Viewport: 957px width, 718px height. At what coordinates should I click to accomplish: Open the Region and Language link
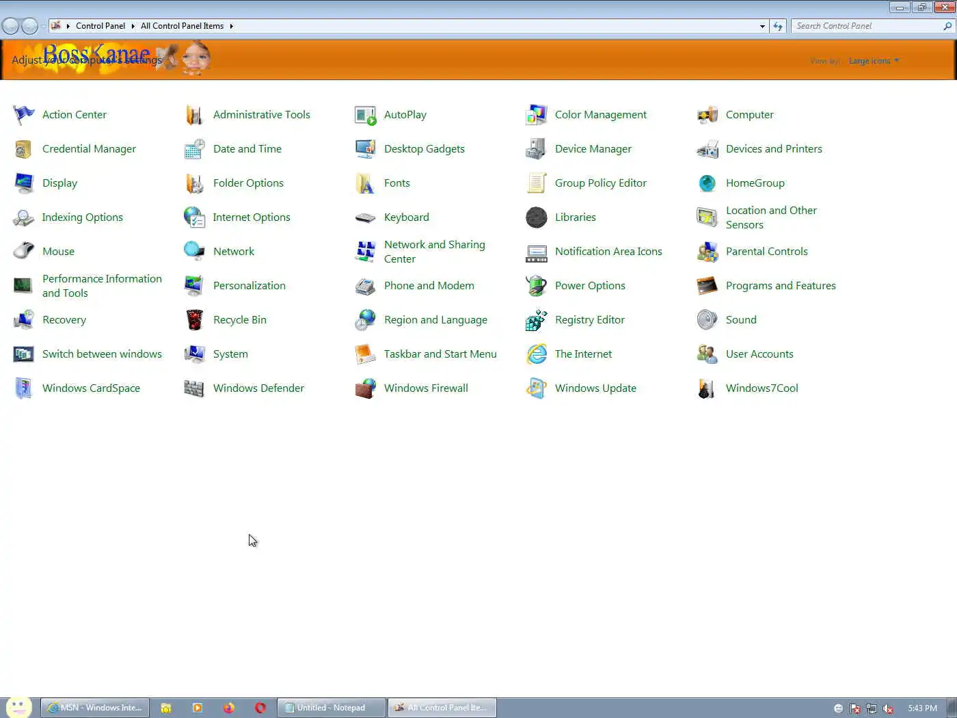tap(435, 320)
